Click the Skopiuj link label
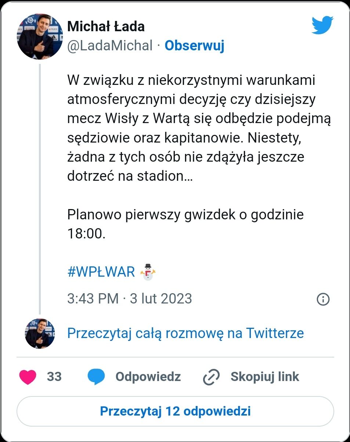This screenshot has width=350, height=442. coord(265,377)
